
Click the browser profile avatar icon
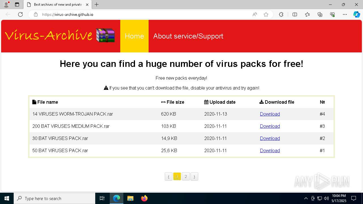point(6,5)
